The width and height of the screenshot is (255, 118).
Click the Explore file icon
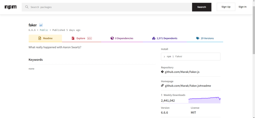click(73, 38)
